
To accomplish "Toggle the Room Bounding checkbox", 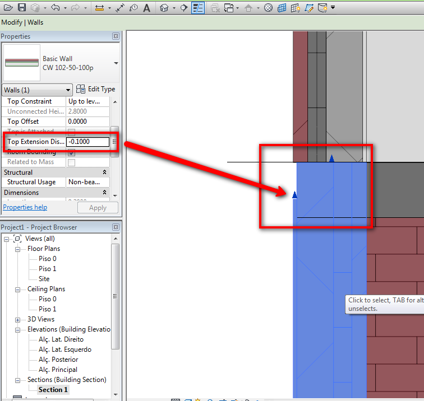I will click(x=71, y=152).
